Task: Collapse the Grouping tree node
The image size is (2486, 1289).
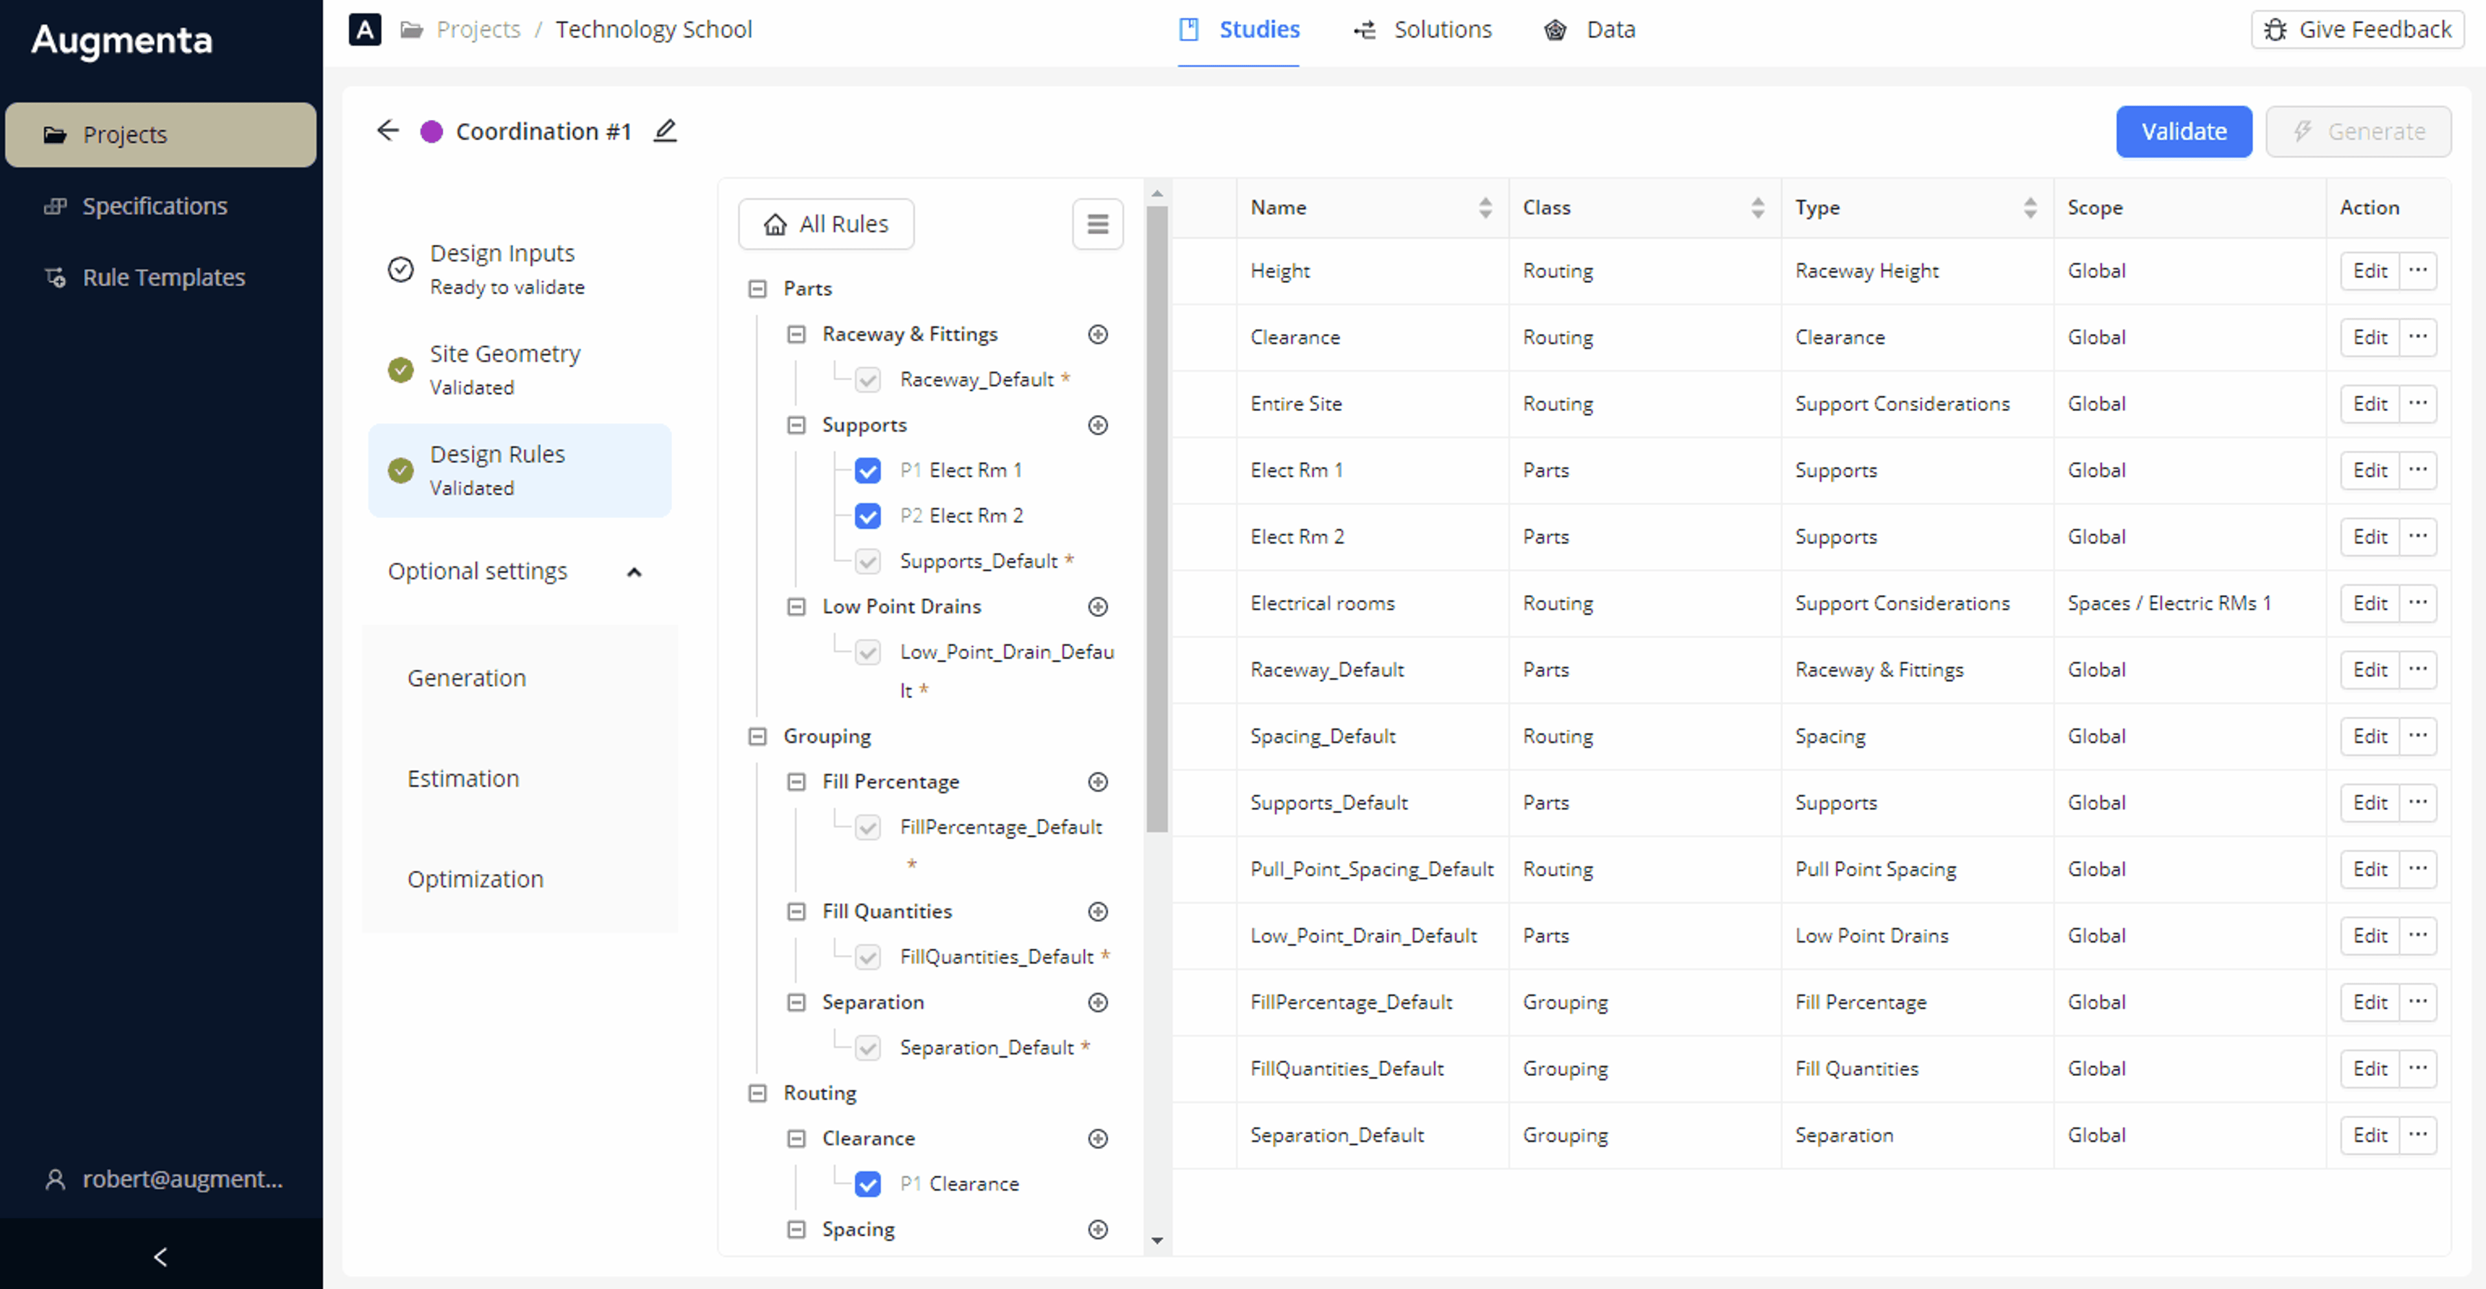Action: pyautogui.click(x=757, y=736)
